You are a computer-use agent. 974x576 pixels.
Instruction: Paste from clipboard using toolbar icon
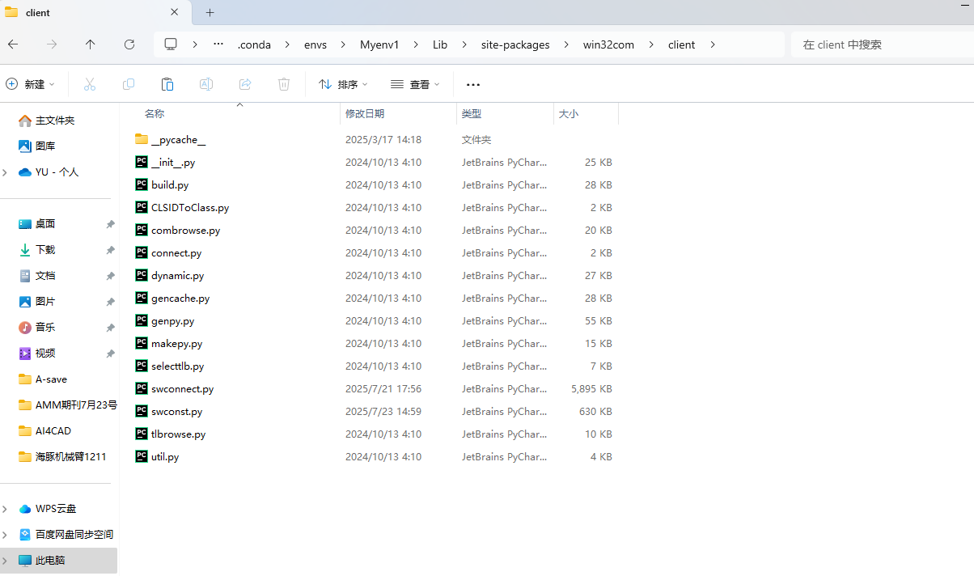coord(167,84)
